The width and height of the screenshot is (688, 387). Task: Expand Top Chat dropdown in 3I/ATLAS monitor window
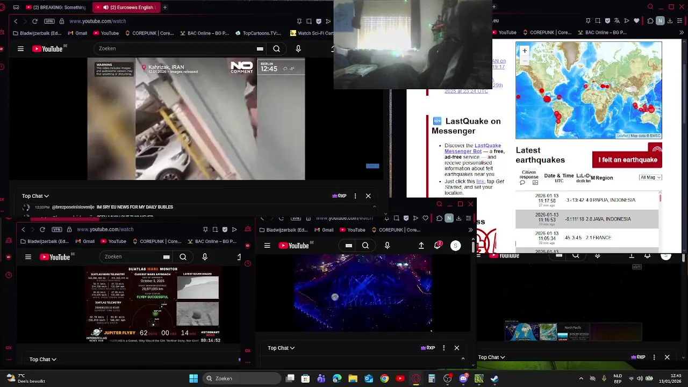(43, 360)
